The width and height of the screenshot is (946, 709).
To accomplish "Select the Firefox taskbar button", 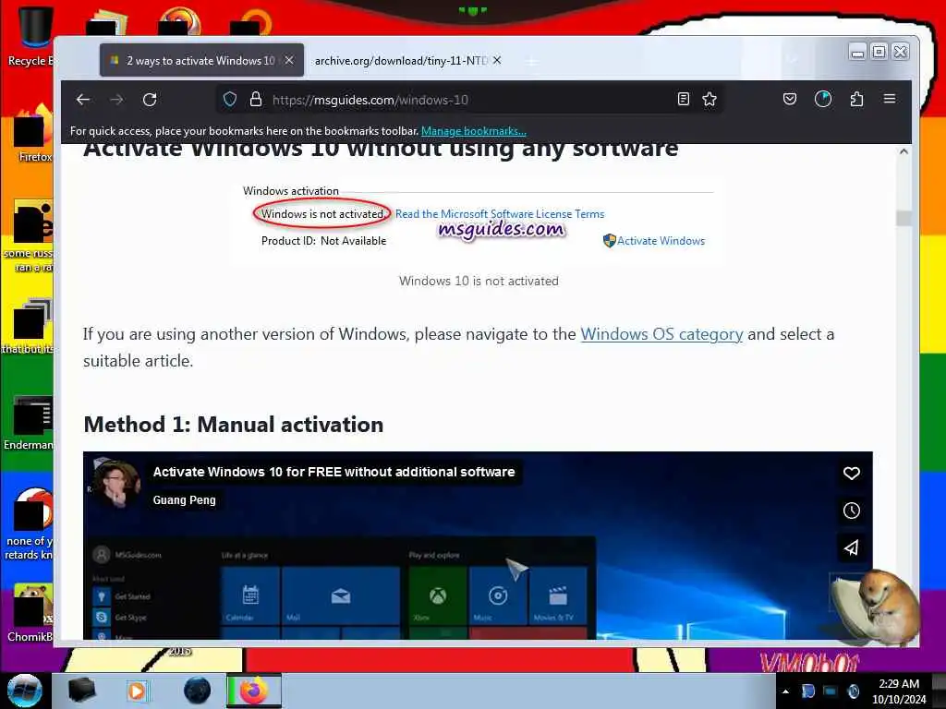I will [254, 691].
